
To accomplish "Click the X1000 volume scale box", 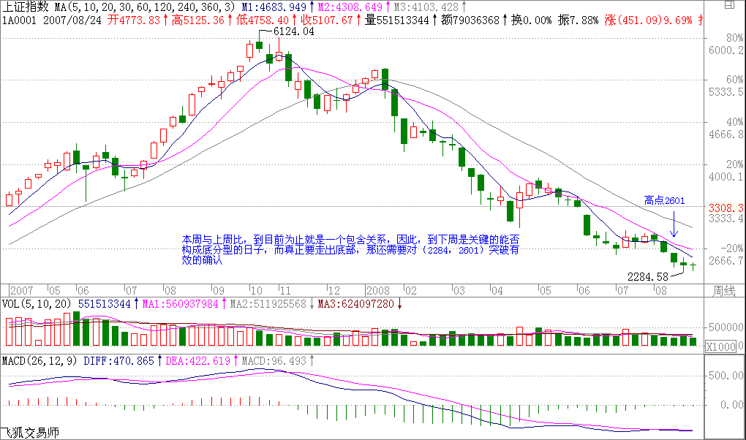I will [720, 346].
